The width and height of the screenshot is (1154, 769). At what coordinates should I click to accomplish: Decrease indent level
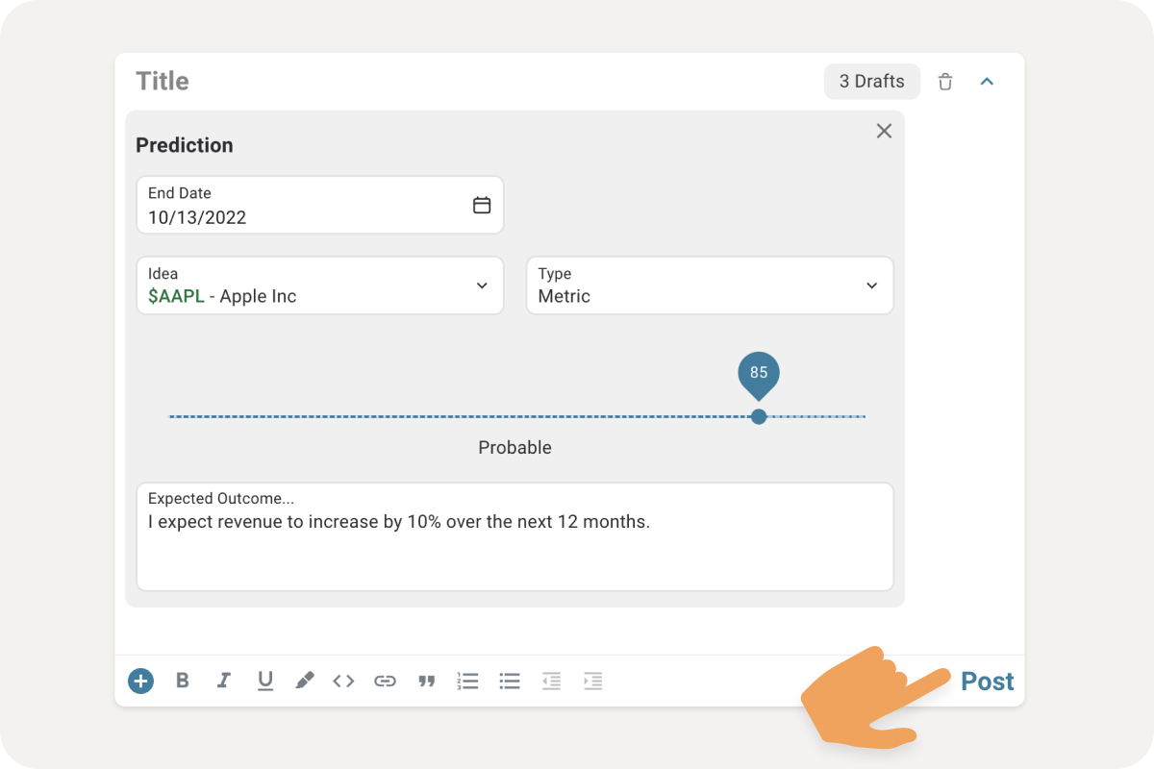point(551,681)
